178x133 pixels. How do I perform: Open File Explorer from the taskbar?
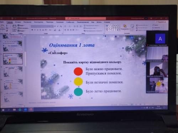[x=14, y=110]
